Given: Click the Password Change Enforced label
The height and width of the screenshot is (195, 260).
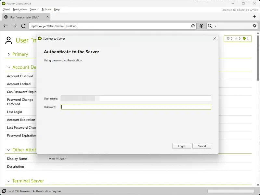Looking at the screenshot, I should coord(20,102).
